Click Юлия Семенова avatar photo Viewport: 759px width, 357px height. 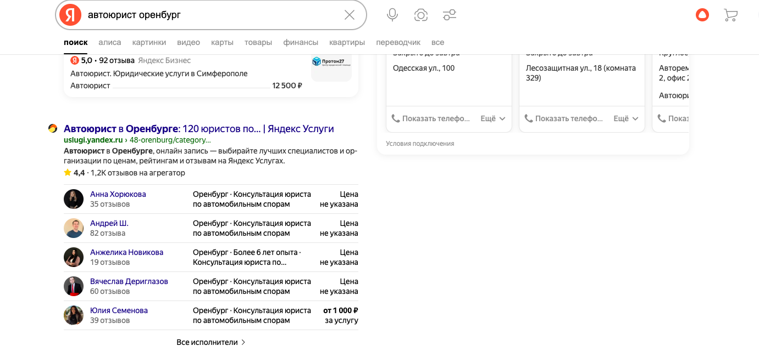tap(74, 315)
